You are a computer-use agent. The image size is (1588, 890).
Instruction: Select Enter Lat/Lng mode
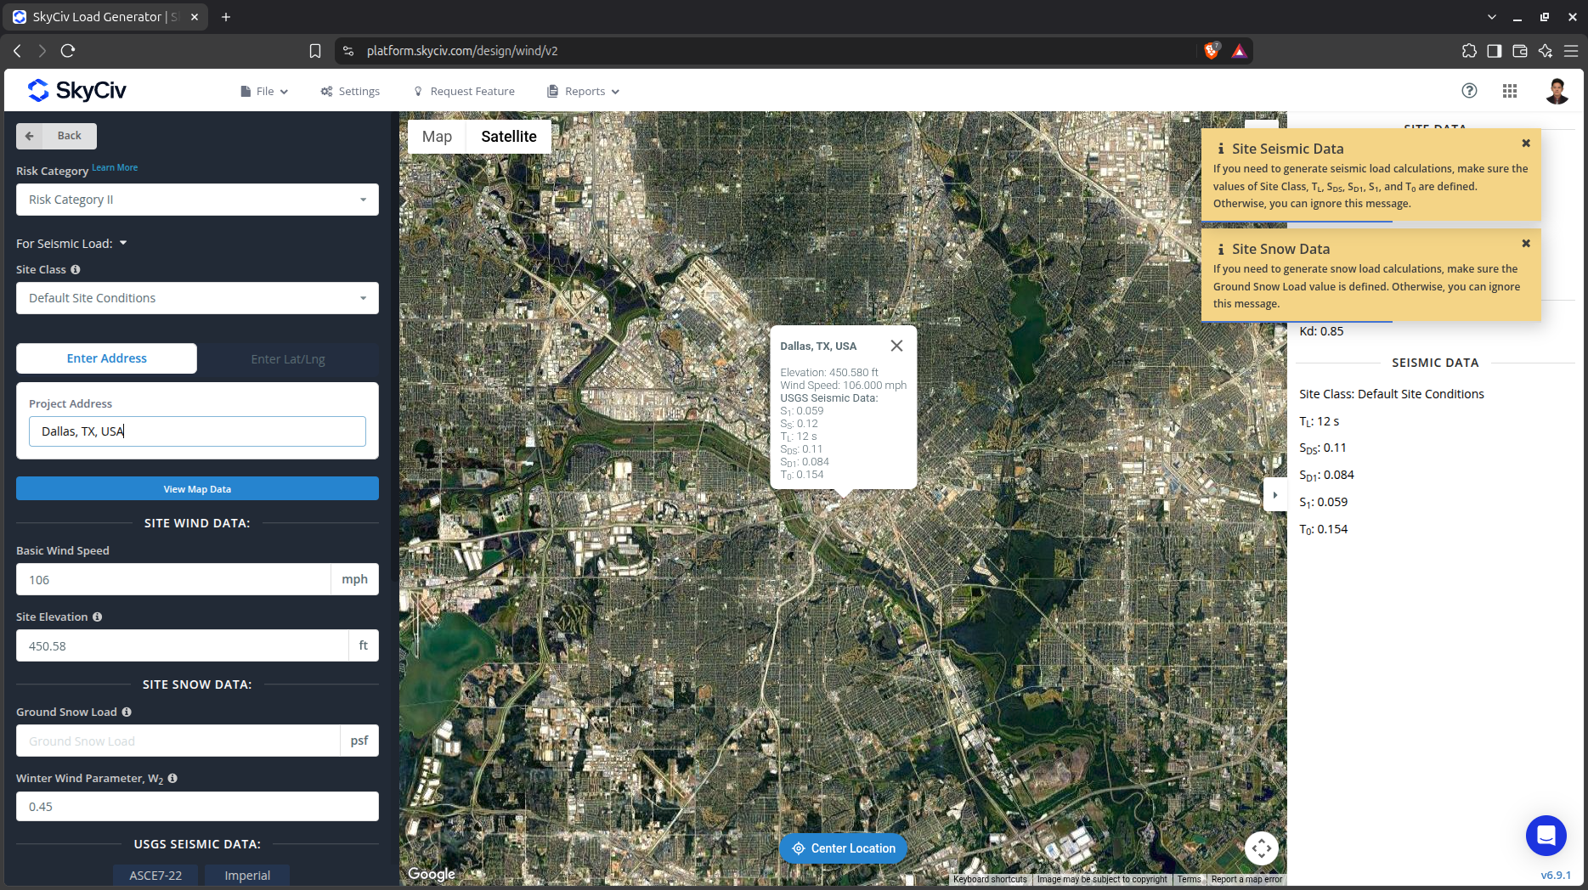[288, 358]
